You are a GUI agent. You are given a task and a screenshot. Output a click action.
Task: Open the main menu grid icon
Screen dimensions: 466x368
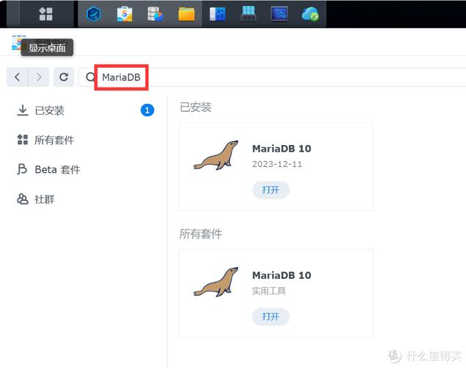click(46, 14)
